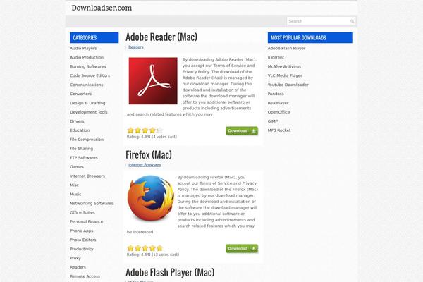Viewport: 423px width, 282px height.
Task: Open Adobe Flash Player (Mac) title
Action: pos(170,272)
